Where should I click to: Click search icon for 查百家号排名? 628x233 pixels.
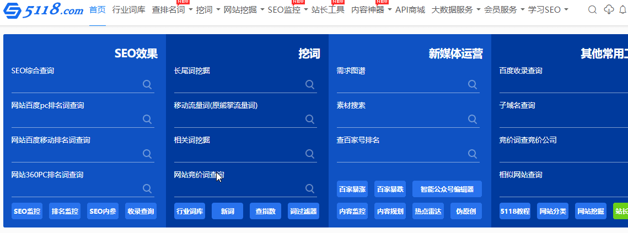(x=472, y=154)
